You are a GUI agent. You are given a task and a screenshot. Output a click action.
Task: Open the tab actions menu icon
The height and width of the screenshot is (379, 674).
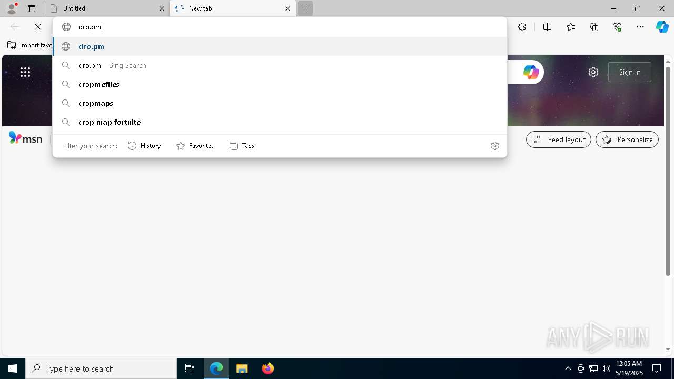click(x=32, y=8)
